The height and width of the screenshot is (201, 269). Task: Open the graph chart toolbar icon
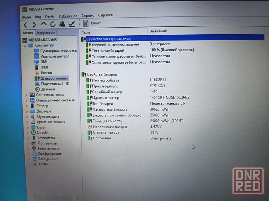[72, 24]
